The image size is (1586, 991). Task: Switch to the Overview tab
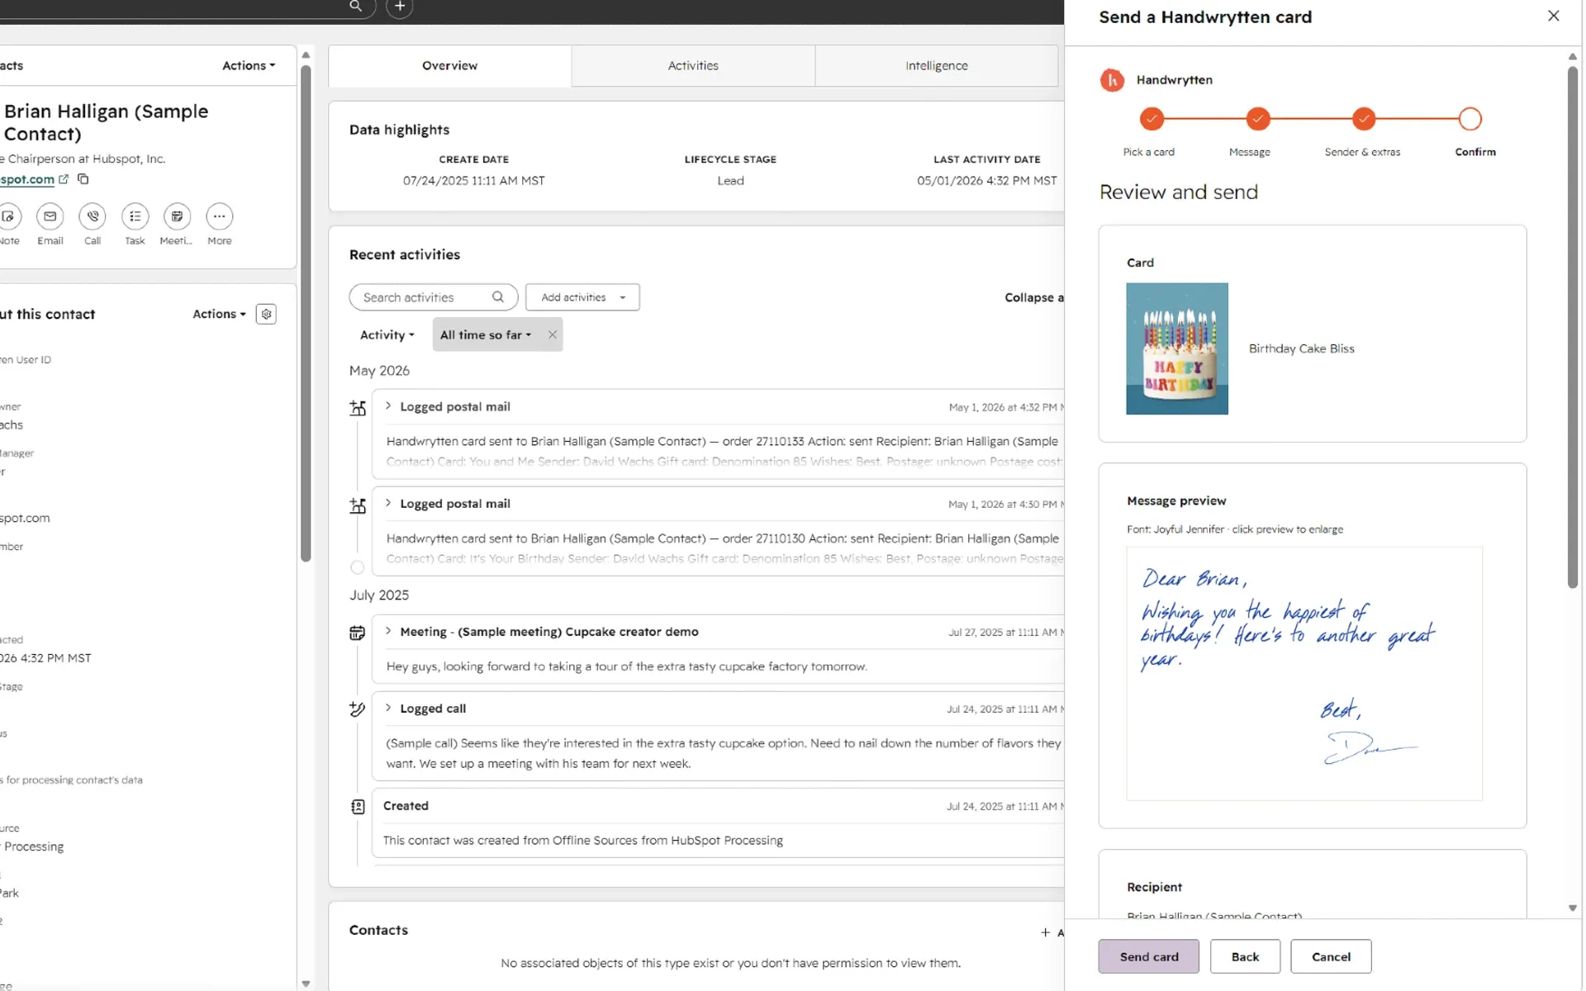tap(449, 65)
